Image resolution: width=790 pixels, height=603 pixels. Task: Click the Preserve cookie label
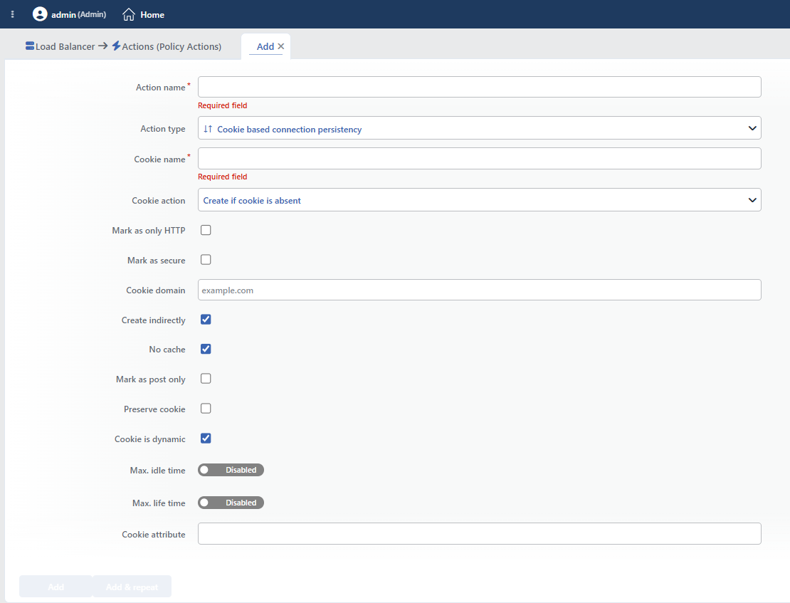pyautogui.click(x=154, y=409)
